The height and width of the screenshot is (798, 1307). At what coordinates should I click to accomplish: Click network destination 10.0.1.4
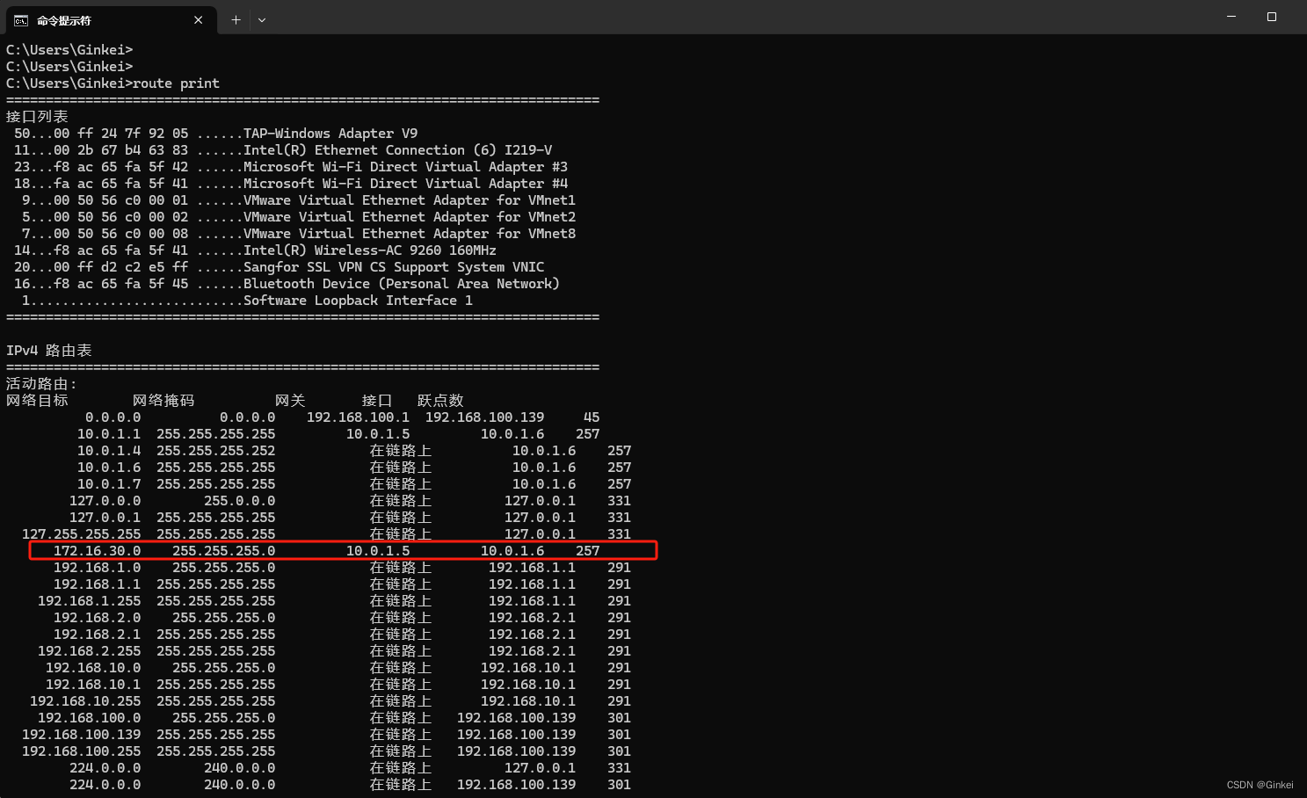point(109,451)
